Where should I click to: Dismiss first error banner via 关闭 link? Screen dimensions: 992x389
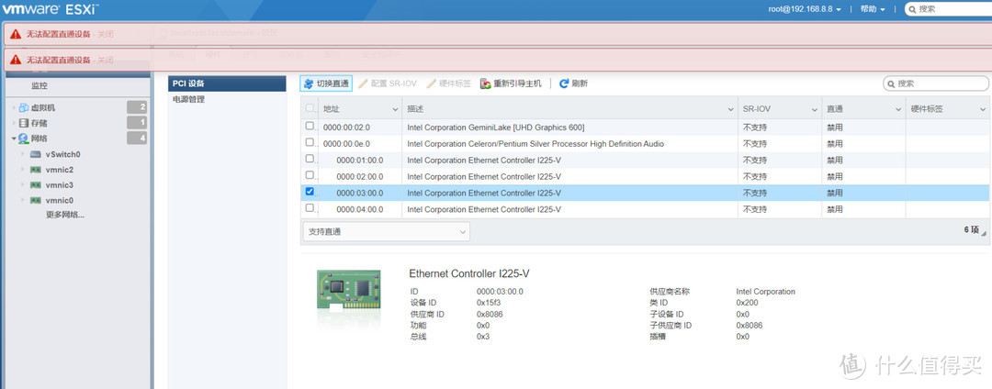pos(106,34)
